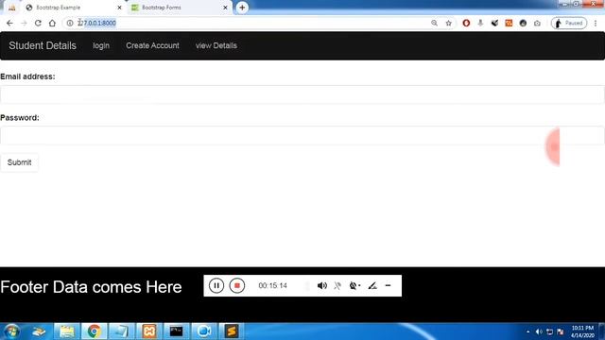Close the Bootstrap Example tab
This screenshot has width=605, height=340.
coord(119,8)
